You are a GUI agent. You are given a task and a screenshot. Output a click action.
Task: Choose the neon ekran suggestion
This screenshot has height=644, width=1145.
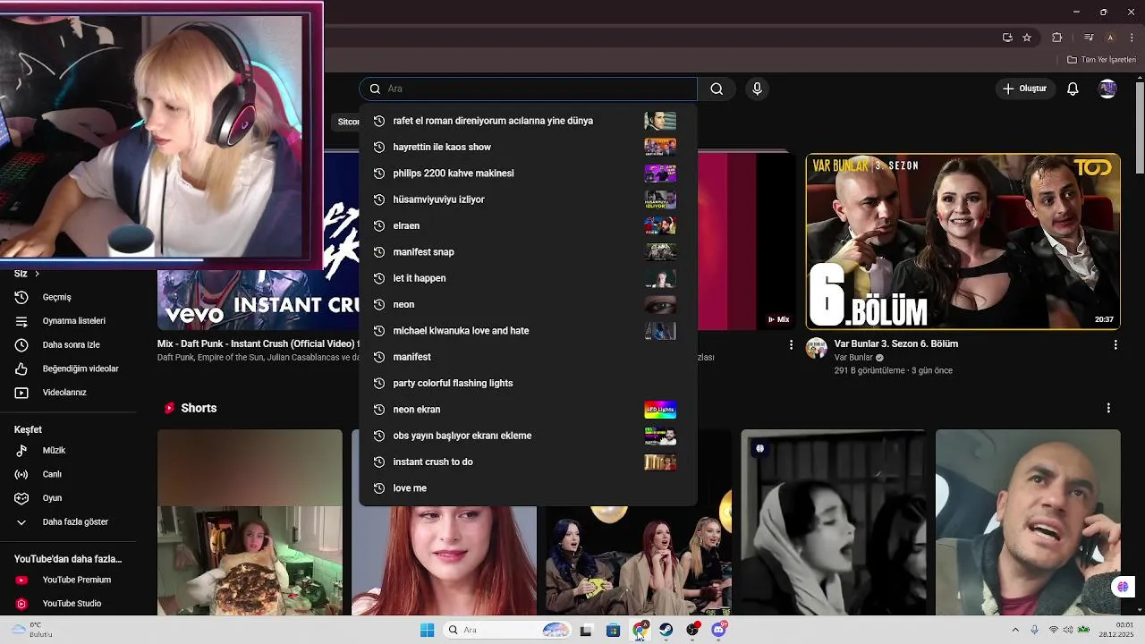click(528, 409)
